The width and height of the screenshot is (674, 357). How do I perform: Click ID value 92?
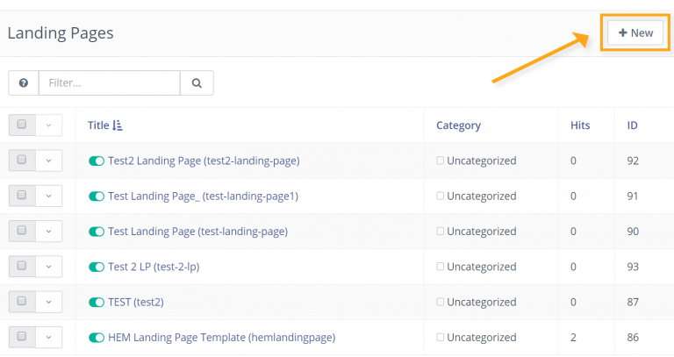click(x=633, y=161)
